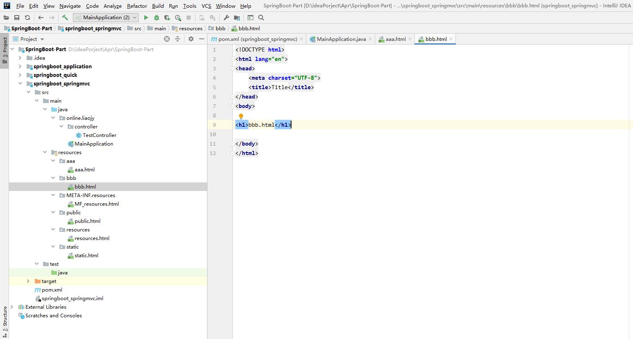Collapse the controller package
Viewport: 633px width, 339px height.
[x=61, y=126]
